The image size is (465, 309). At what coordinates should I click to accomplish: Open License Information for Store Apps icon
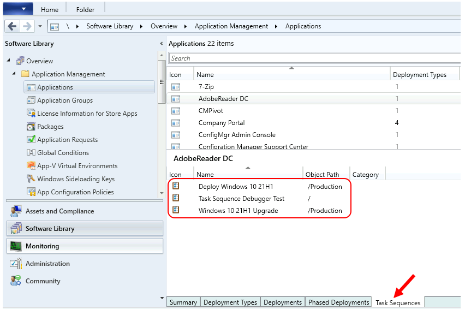(31, 113)
